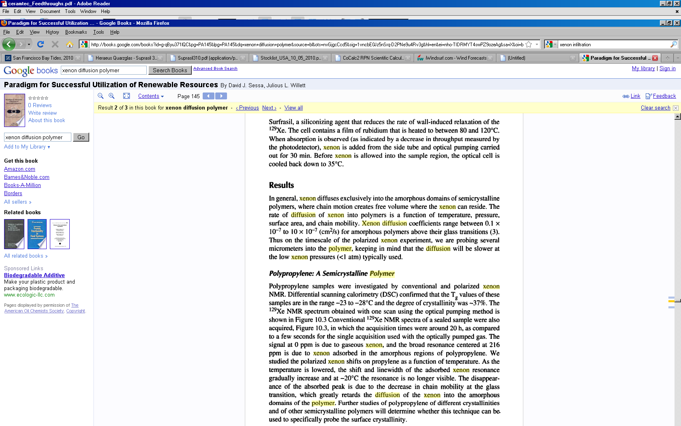Click the Firefox forward arrow button
This screenshot has width=681, height=426.
point(21,44)
